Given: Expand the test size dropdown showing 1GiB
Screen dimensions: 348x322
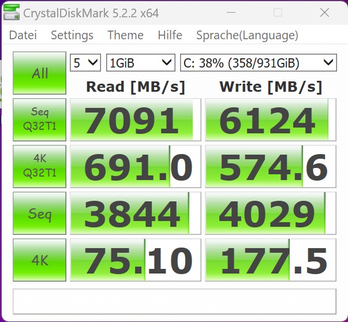Looking at the screenshot, I should [x=141, y=62].
